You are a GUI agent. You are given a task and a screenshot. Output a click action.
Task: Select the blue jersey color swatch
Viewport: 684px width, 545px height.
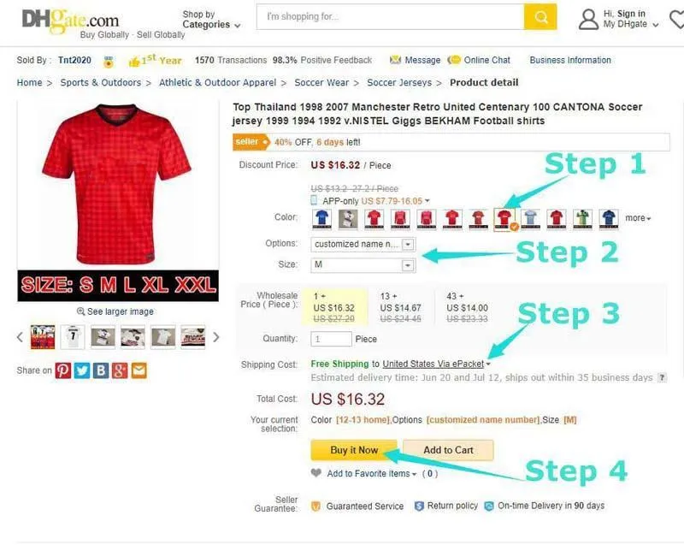(x=321, y=219)
